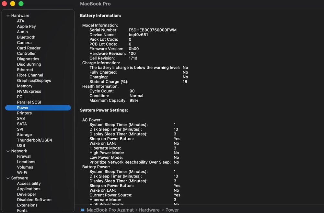This screenshot has height=213, width=324.
Task: Click the Hardware category label
Action: point(20,16)
